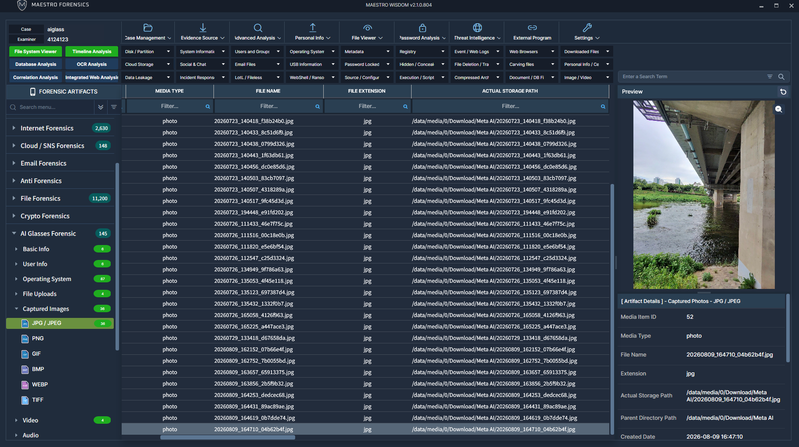Open the Database Analysis tab
Image resolution: width=799 pixels, height=447 pixels.
[36, 65]
